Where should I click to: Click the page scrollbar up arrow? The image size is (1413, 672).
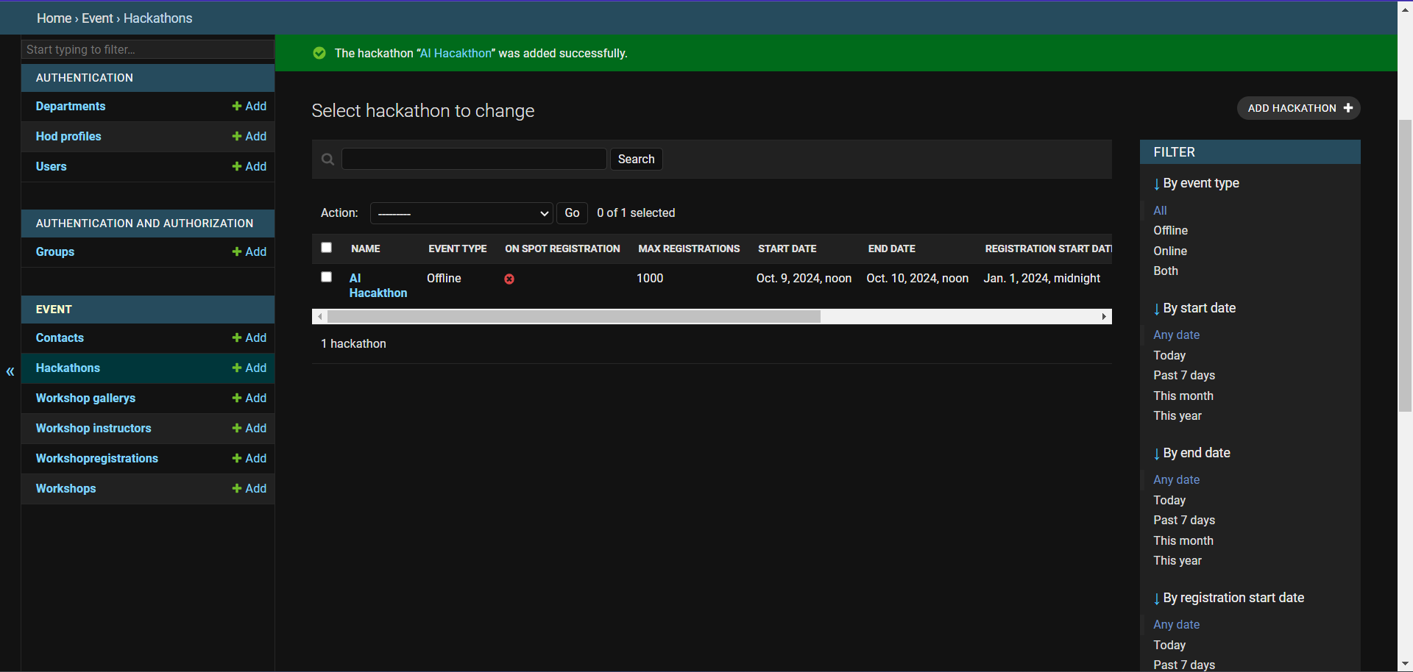pyautogui.click(x=1405, y=9)
